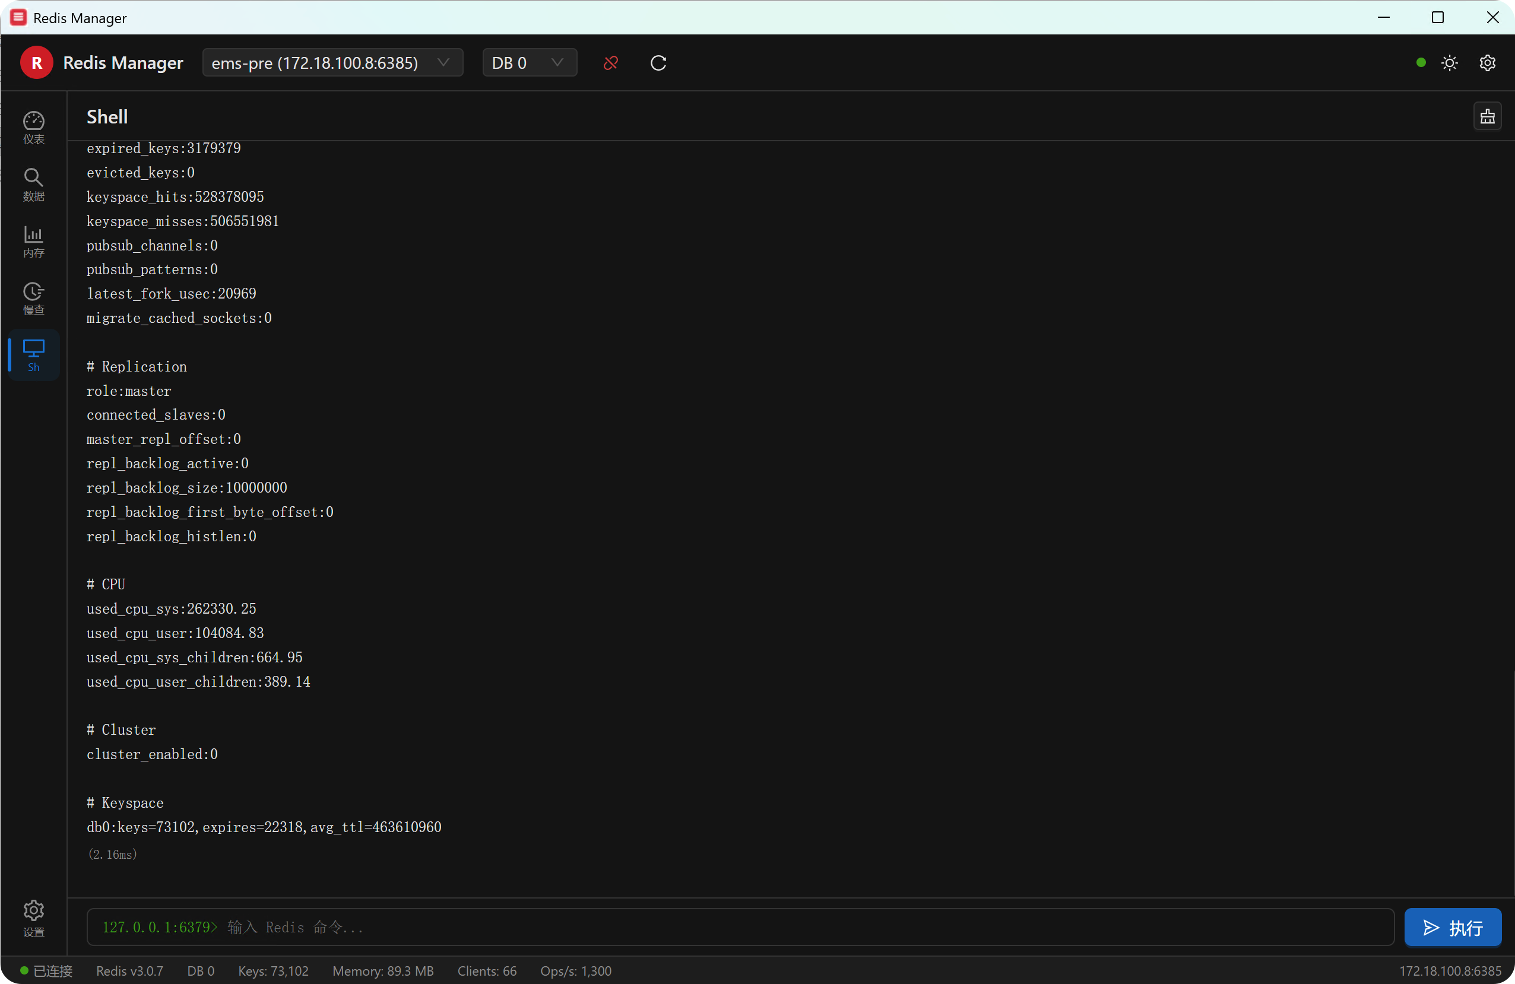The image size is (1515, 984).
Task: Open the DB 0 database selector
Action: click(x=529, y=63)
